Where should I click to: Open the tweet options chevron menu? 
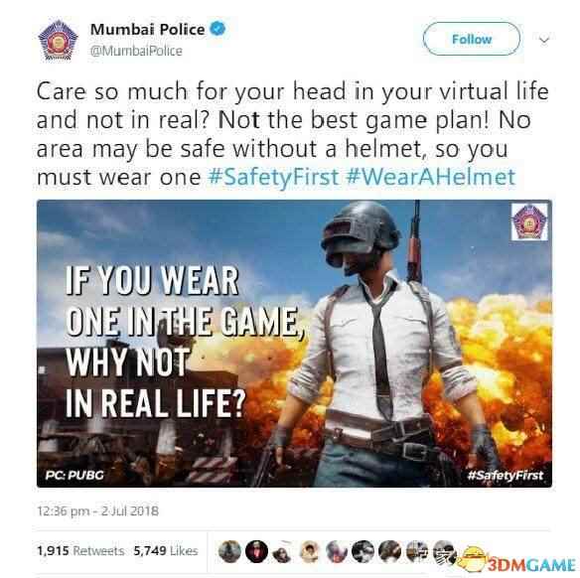(x=544, y=39)
